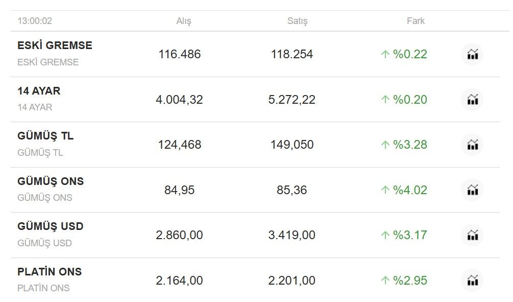Open chart icon for PLATİN ONS
Image resolution: width=513 pixels, height=302 pixels.
[x=473, y=281]
